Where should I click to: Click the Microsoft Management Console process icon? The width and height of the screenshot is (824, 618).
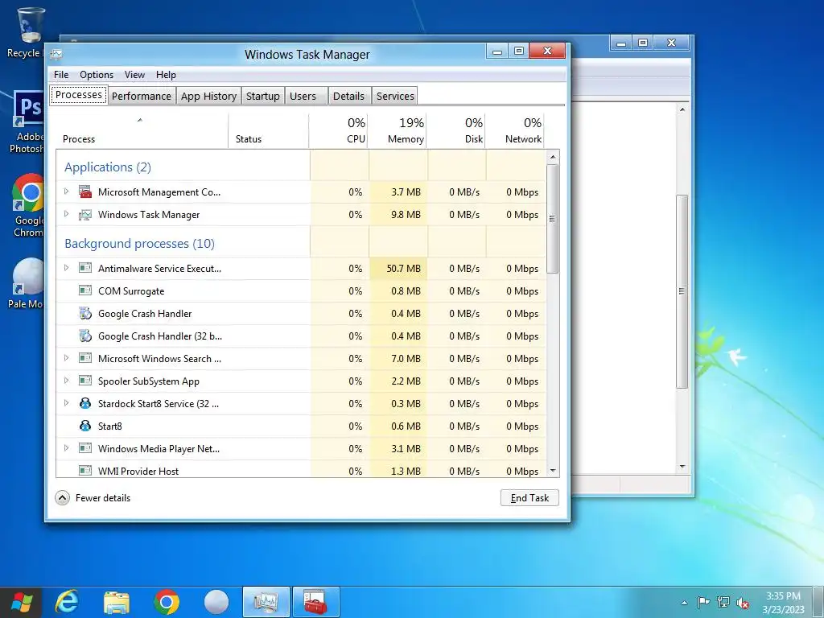coord(85,192)
